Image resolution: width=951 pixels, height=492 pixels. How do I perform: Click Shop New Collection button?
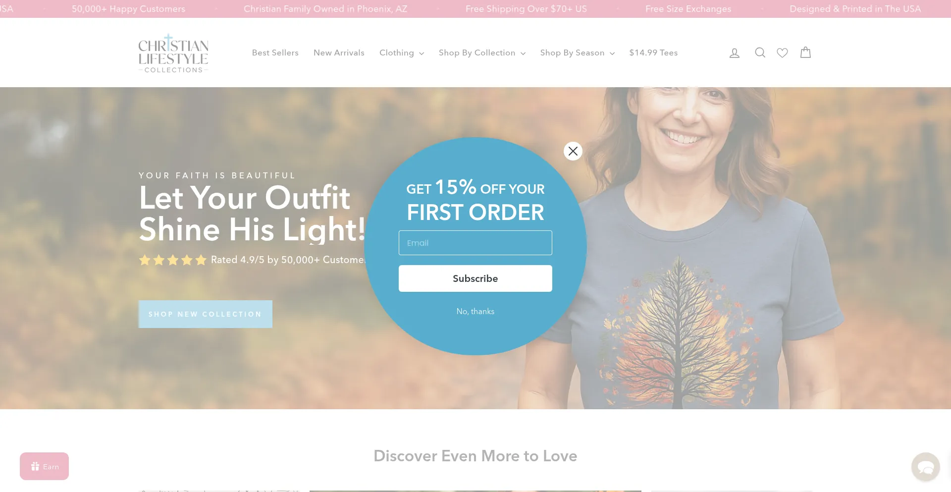pyautogui.click(x=205, y=314)
